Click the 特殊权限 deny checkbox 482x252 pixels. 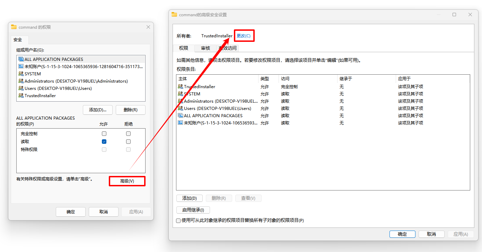(x=129, y=149)
